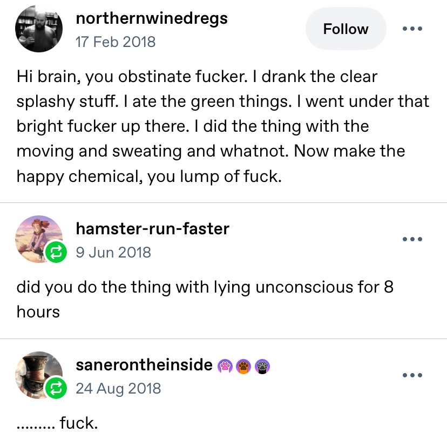Open northernwinedregs username link

tap(152, 18)
